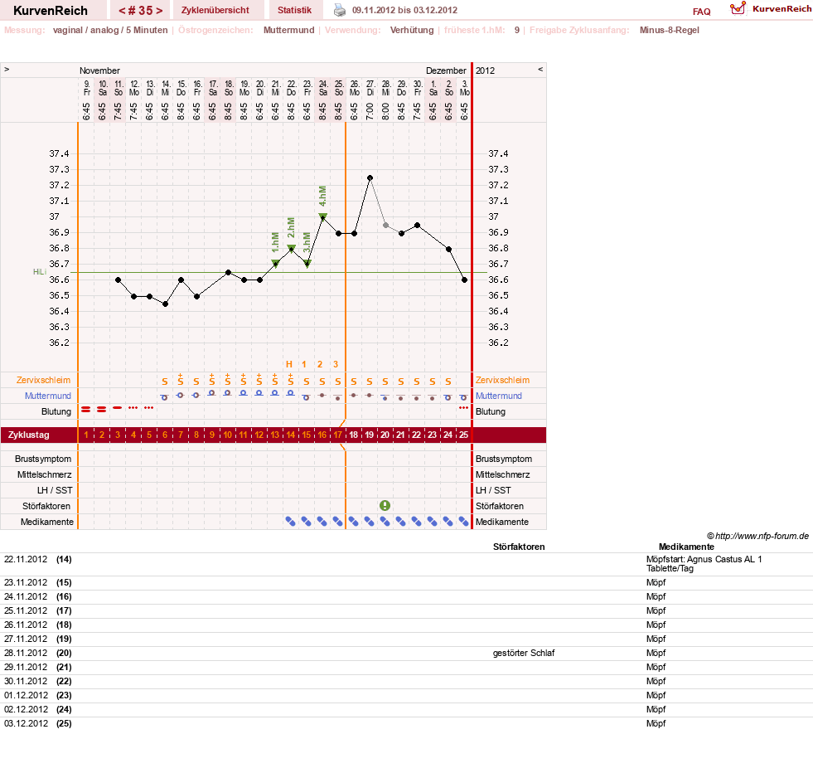Image resolution: width=813 pixels, height=773 pixels.
Task: Click the 'Möpfstart: Agnus Castus AL 1' entry
Action: click(704, 563)
